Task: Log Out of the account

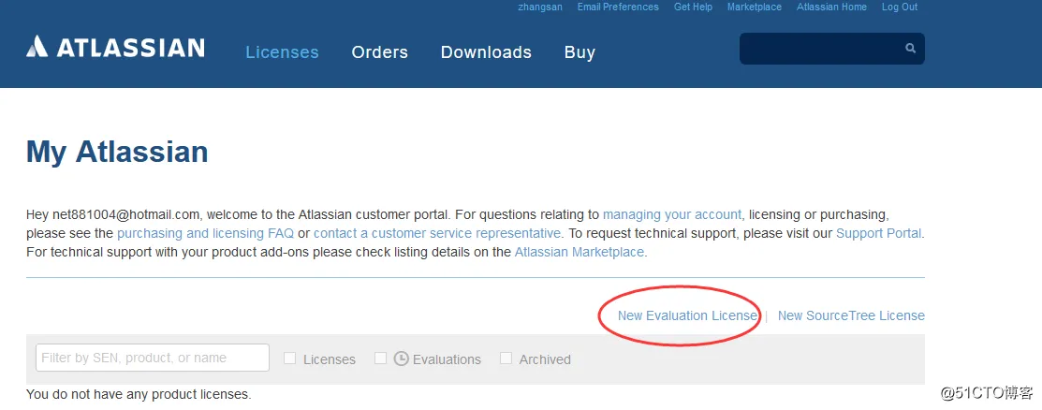Action: (x=900, y=7)
